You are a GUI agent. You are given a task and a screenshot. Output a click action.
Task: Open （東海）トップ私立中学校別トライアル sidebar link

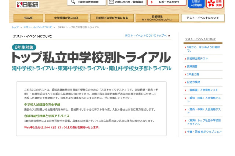click(x=204, y=122)
